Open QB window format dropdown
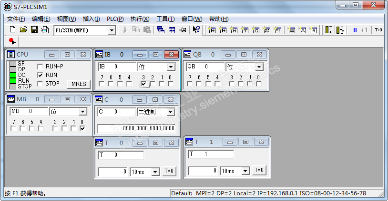 coord(259,67)
